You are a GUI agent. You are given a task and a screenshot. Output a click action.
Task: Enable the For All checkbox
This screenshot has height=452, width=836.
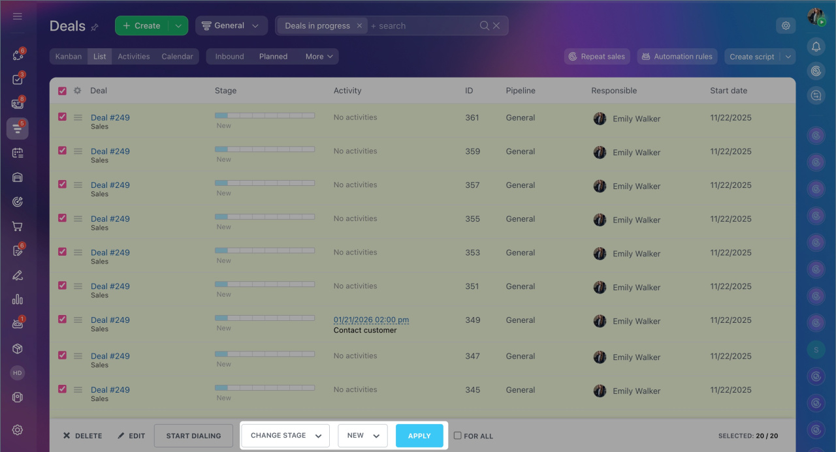pos(458,436)
